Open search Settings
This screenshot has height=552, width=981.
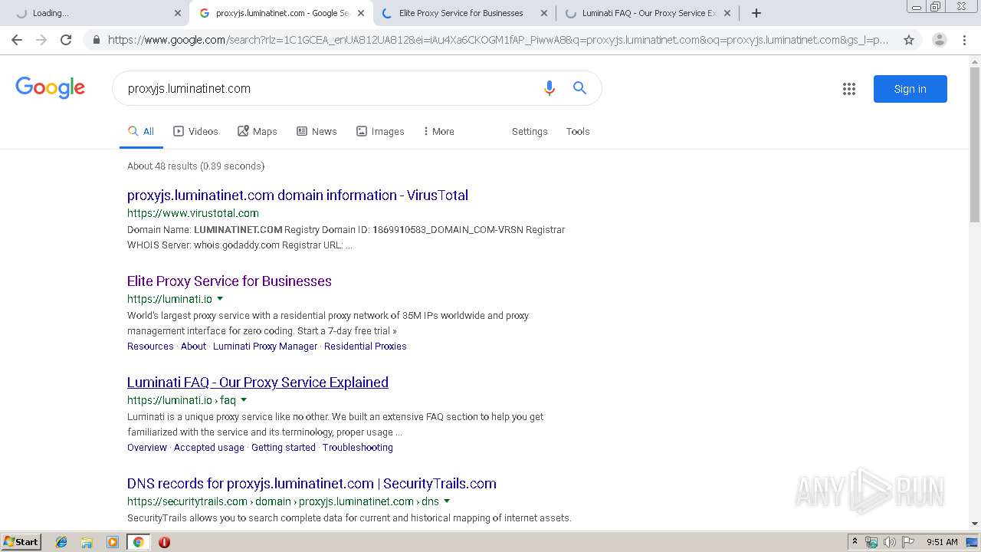(530, 131)
